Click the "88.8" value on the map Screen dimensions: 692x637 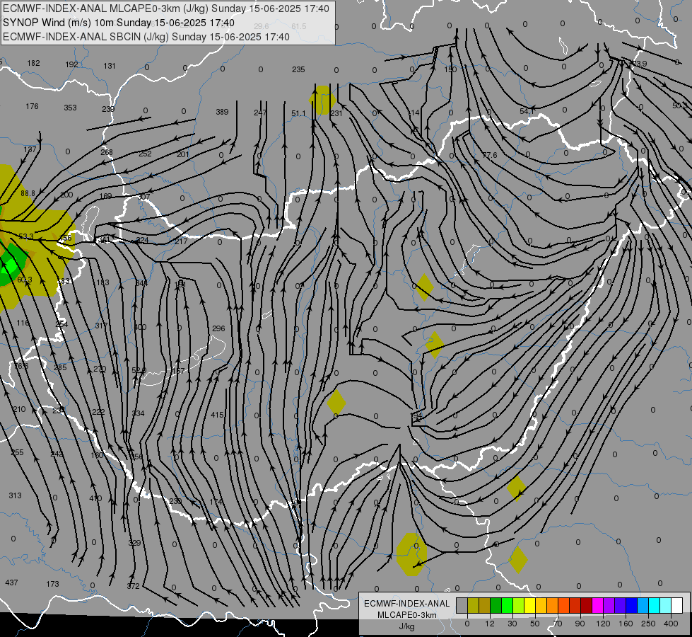[28, 193]
